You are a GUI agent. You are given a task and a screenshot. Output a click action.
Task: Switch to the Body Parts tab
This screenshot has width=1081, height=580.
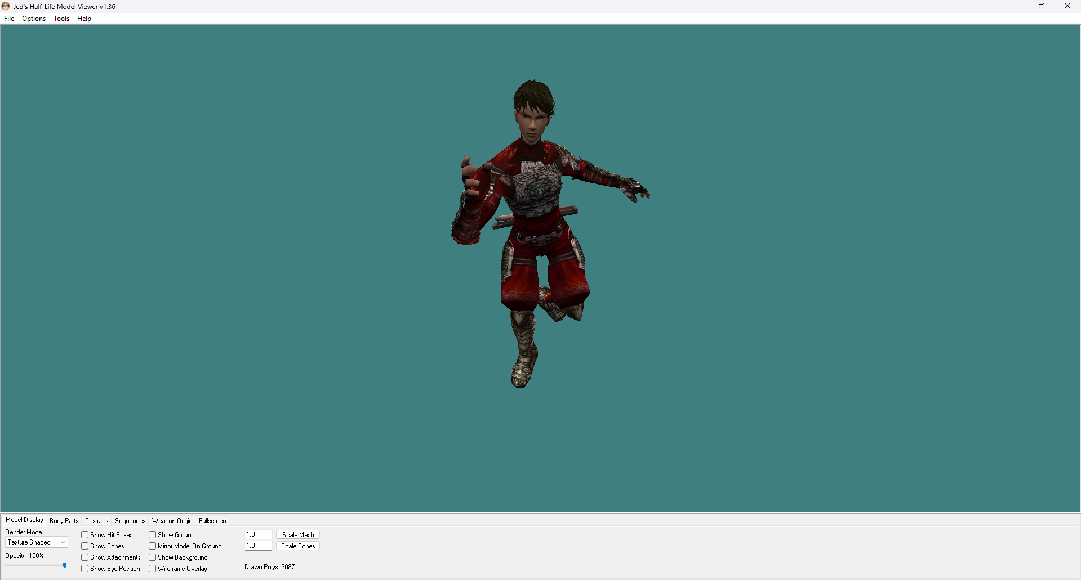click(64, 521)
